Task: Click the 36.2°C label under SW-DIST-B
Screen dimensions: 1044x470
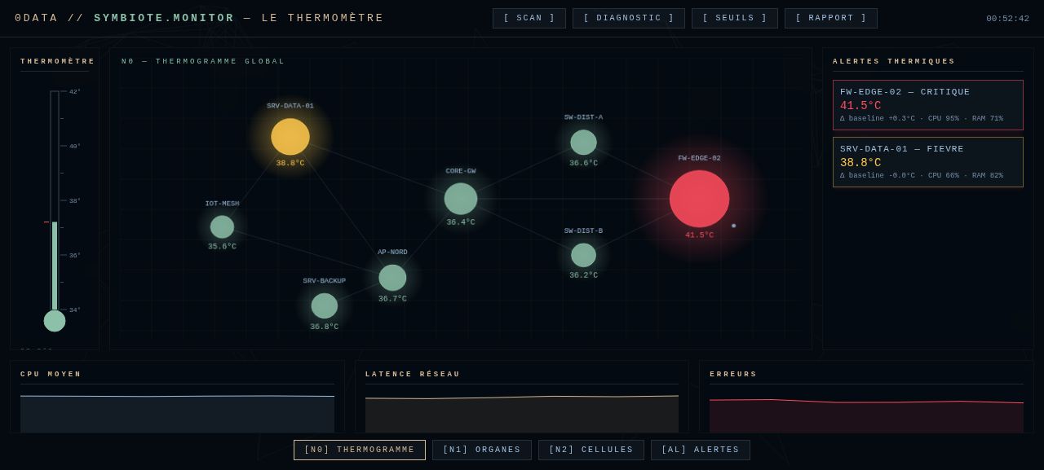Action: pos(584,276)
